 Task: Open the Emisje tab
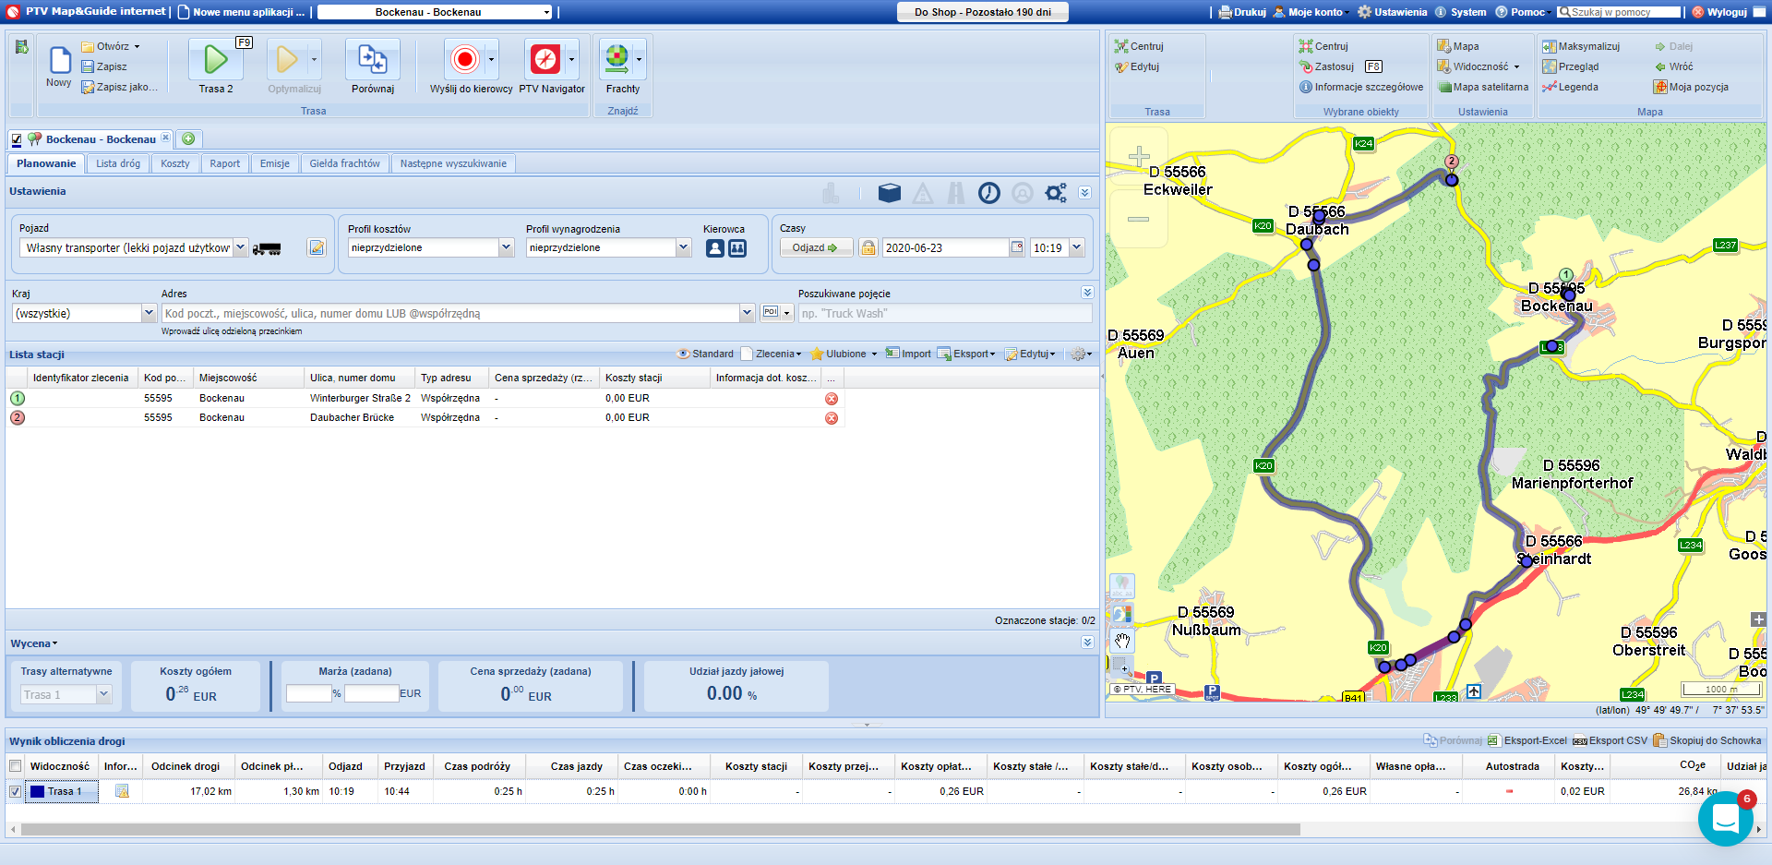(274, 163)
